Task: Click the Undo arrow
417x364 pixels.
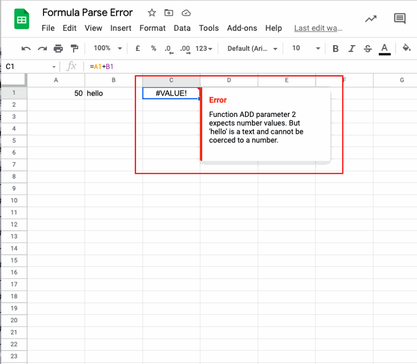Action: coord(26,49)
